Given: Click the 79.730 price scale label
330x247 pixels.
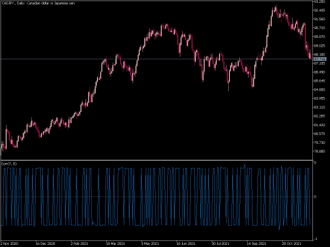Looking at the screenshot, I should (x=320, y=143).
